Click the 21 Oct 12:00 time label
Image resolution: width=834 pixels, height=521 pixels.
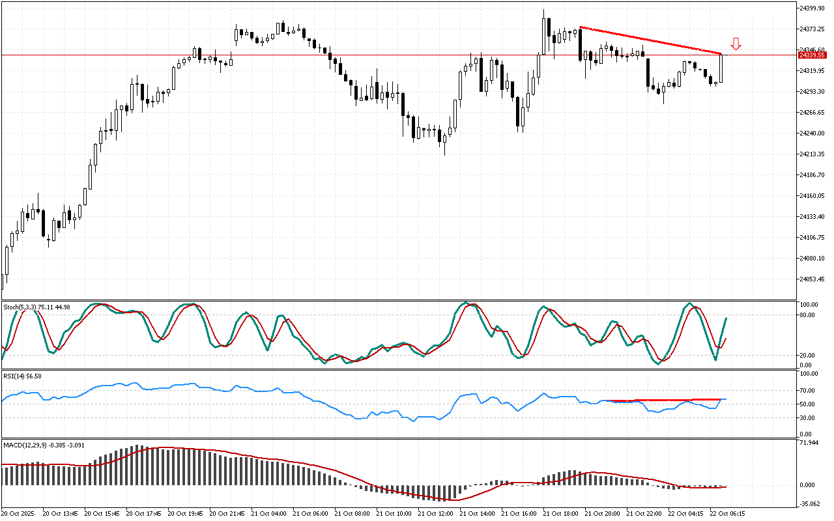437,514
